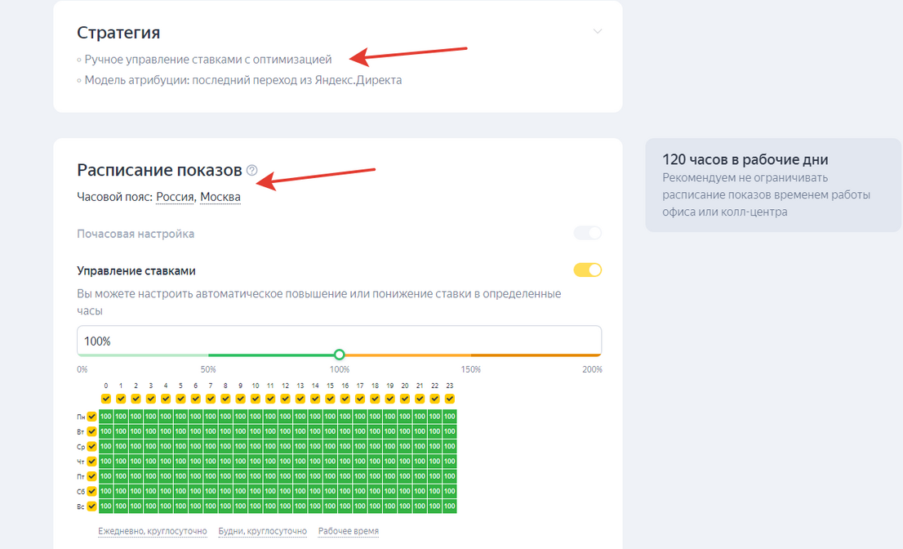Viewport: 903px width, 549px height.
Task: Uncheck the hour 15 column checkbox
Action: 330,399
